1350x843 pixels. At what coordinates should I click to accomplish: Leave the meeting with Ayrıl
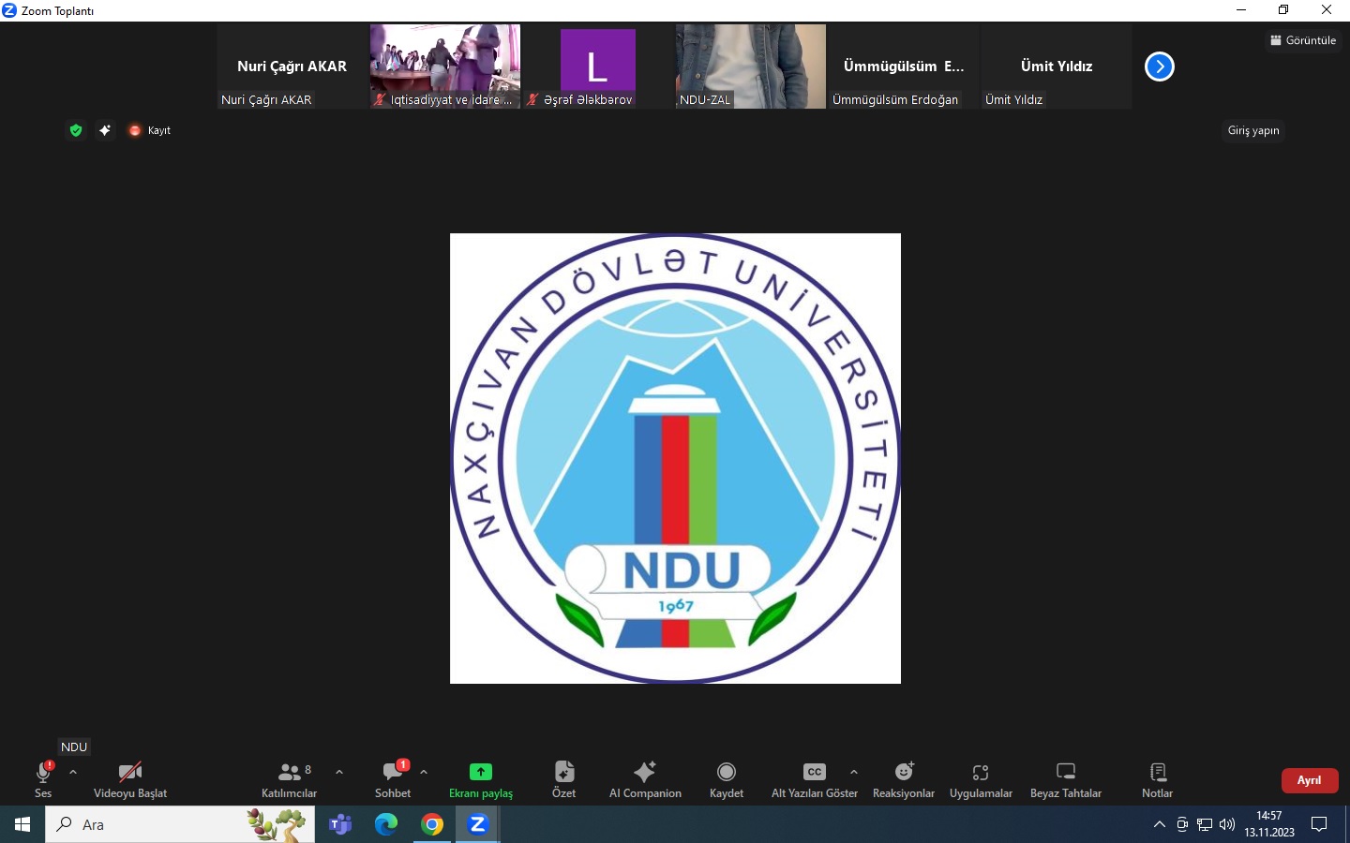pos(1310,780)
